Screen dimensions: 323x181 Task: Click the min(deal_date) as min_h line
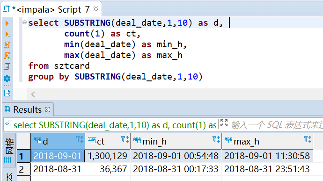[125, 44]
